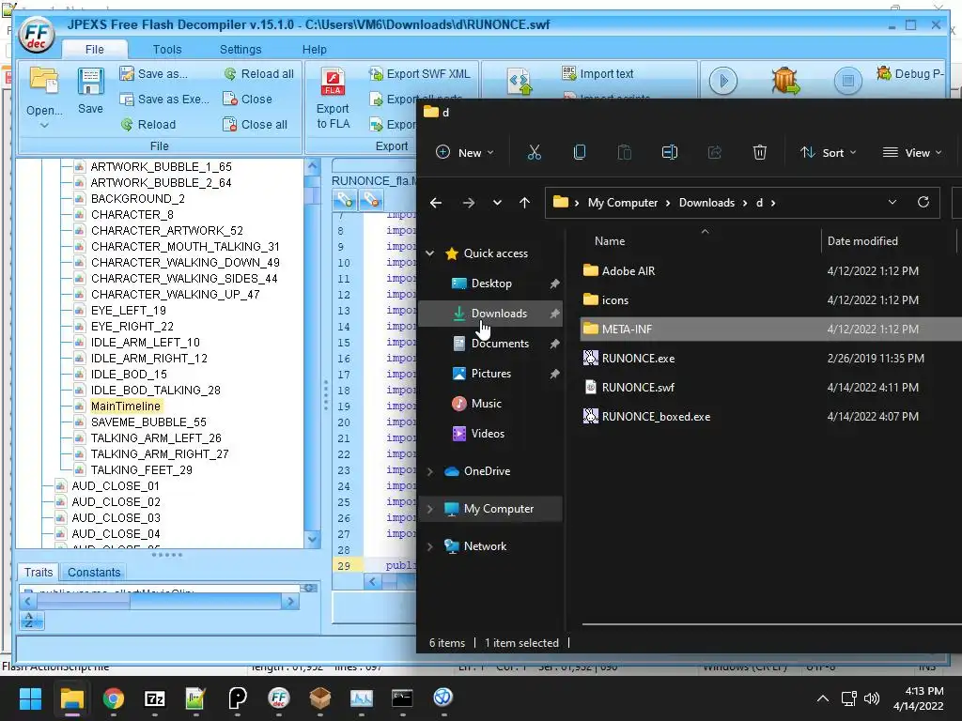
Task: Click traits panel scroll right arrow
Action: pyautogui.click(x=290, y=602)
